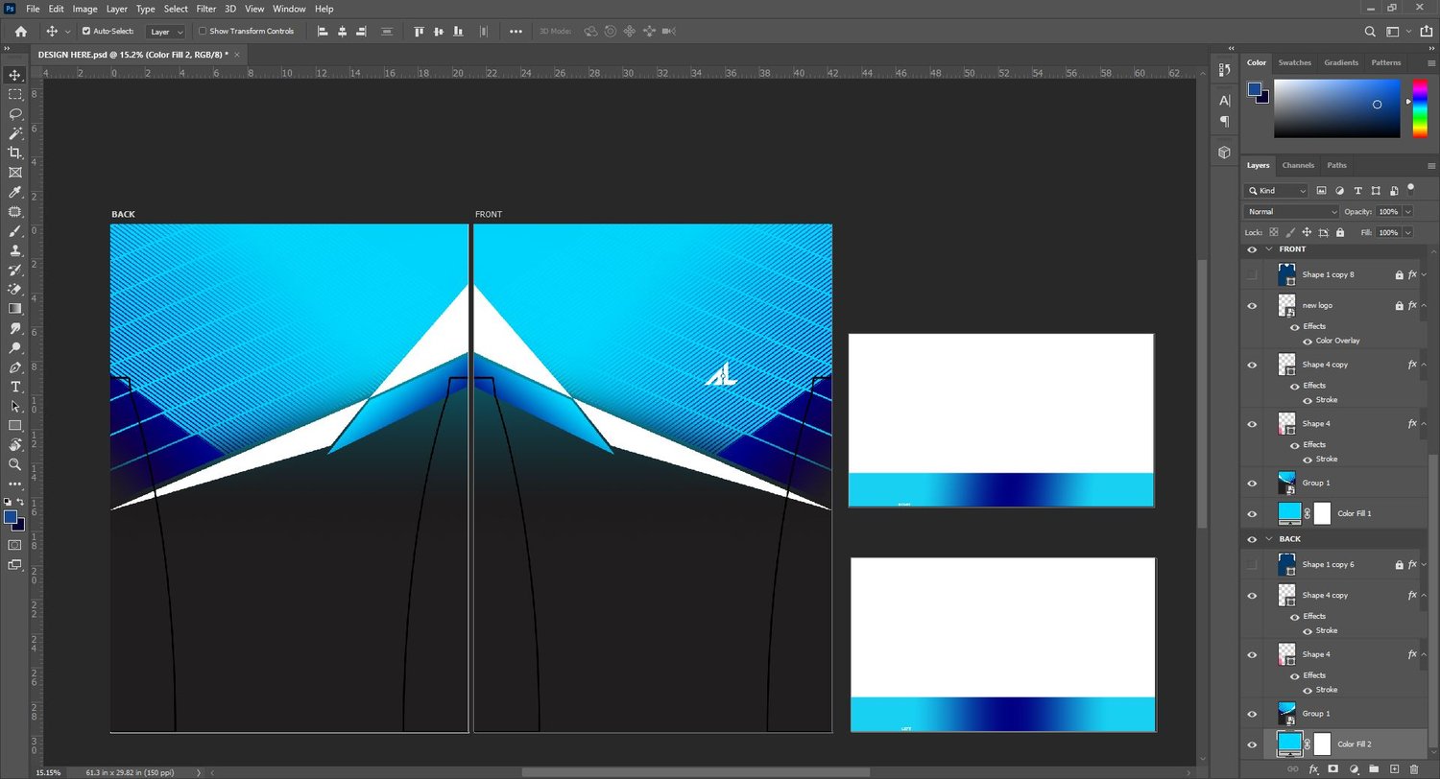The height and width of the screenshot is (779, 1440).
Task: Click the create new layer icon
Action: [1395, 769]
